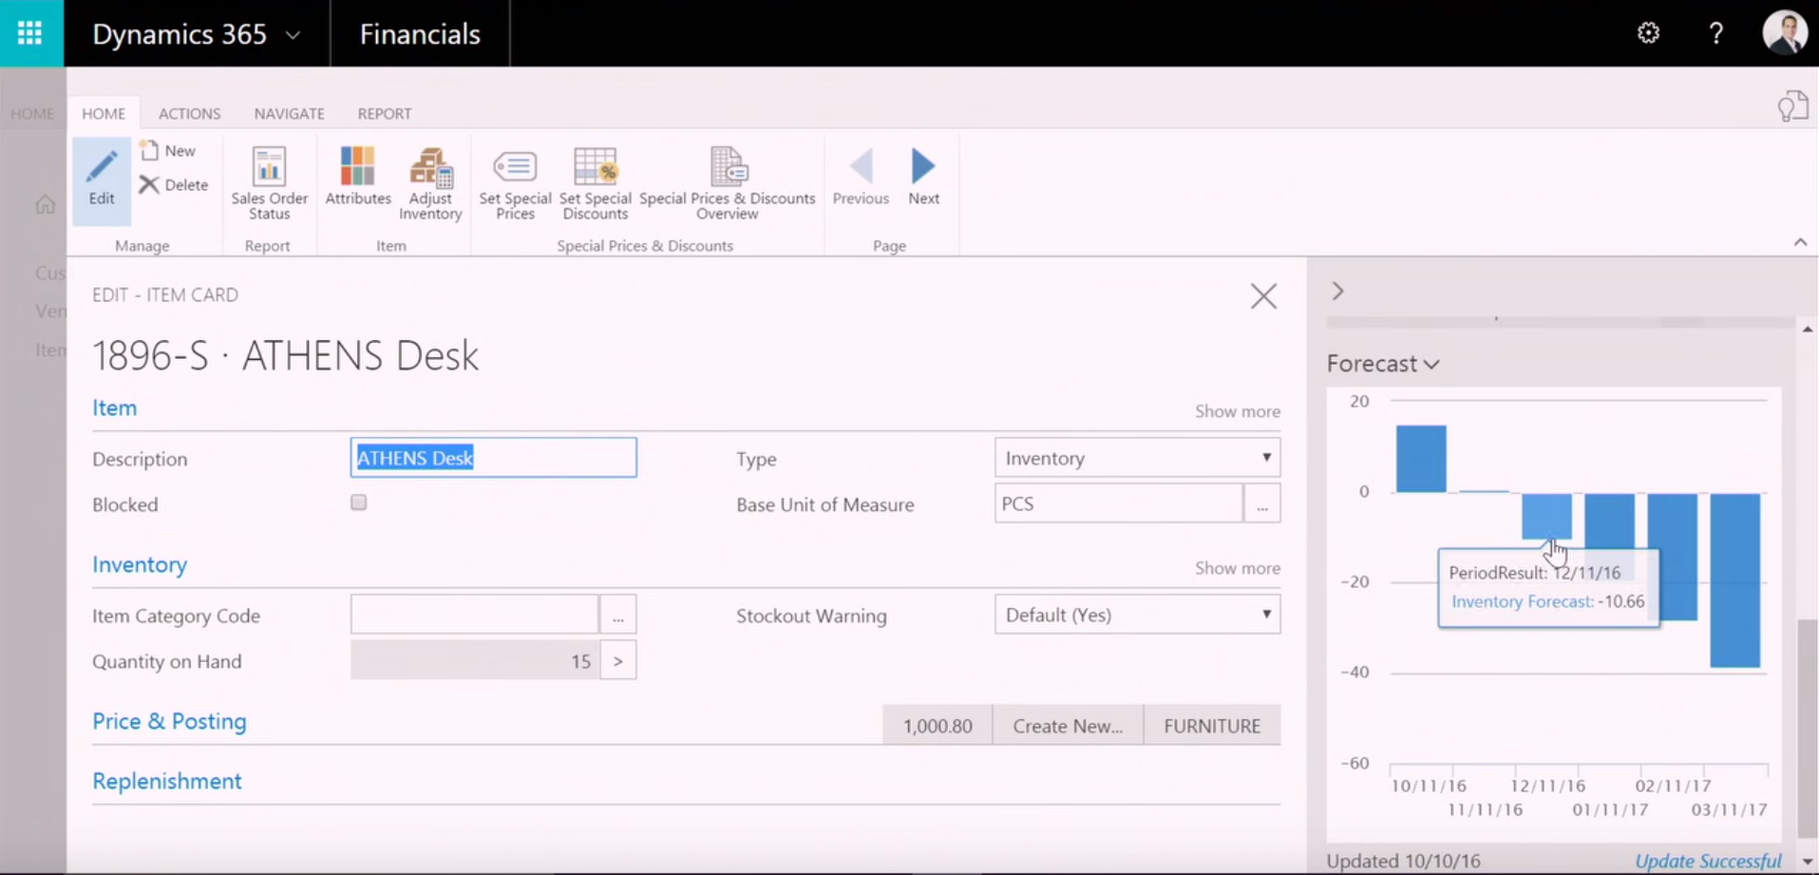This screenshot has width=1819, height=875.
Task: Open the settings gear icon
Action: (x=1648, y=33)
